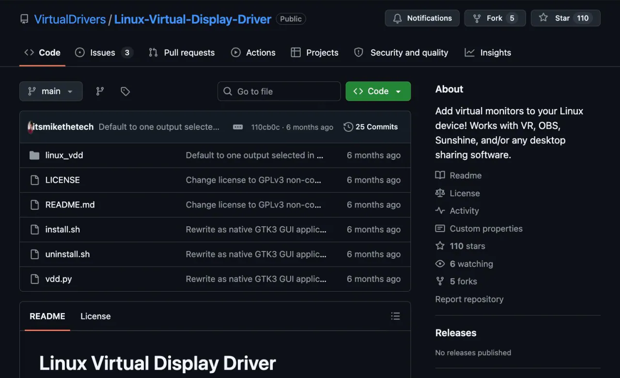Click itsmikethetech avatar image
The image size is (620, 378).
click(x=31, y=127)
